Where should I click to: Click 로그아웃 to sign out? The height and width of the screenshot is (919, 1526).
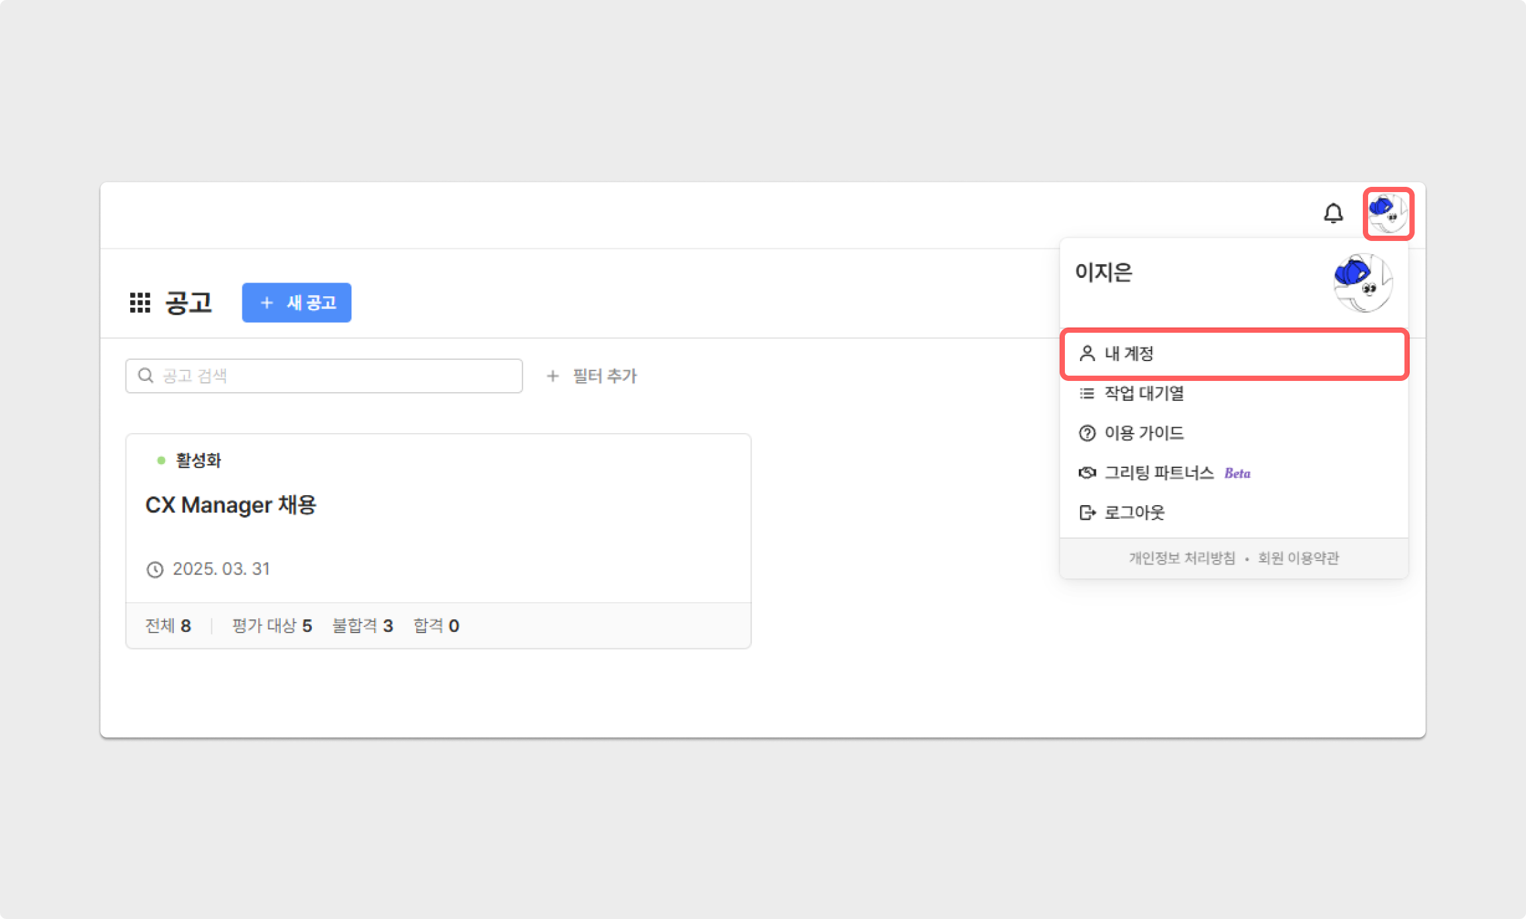pos(1134,512)
